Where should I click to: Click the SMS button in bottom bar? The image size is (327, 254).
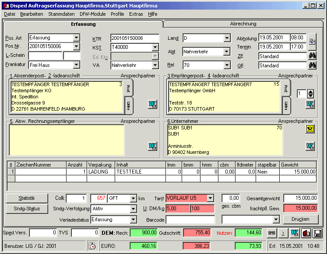coord(272,233)
